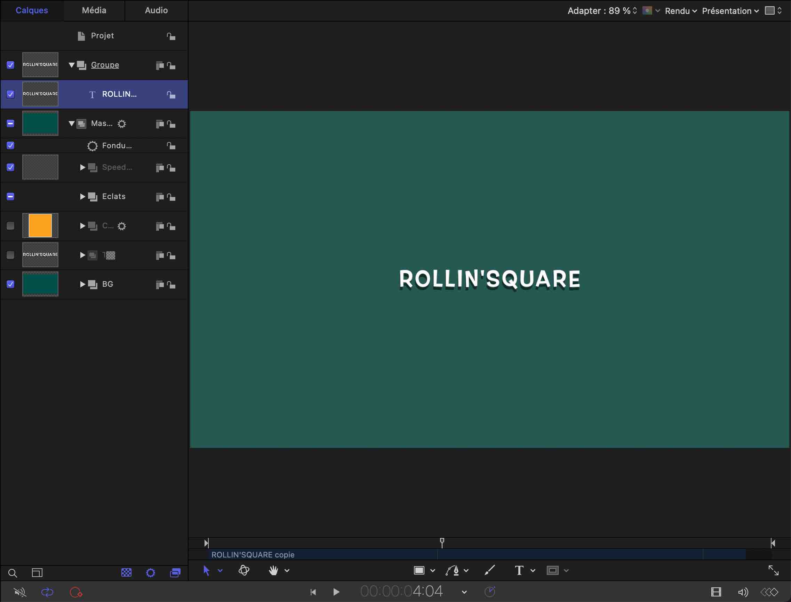Toggle visibility of BG group

tap(10, 284)
